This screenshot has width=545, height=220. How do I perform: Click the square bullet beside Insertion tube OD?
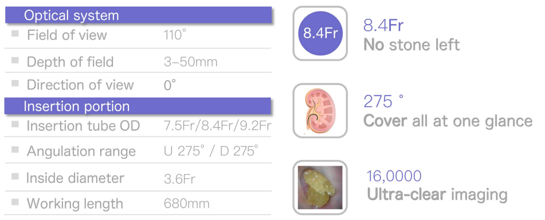[x=15, y=124]
